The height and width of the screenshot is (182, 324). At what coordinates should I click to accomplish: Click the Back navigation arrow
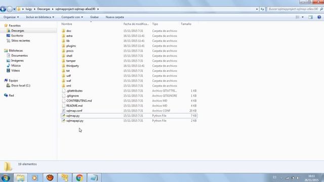point(3,9)
